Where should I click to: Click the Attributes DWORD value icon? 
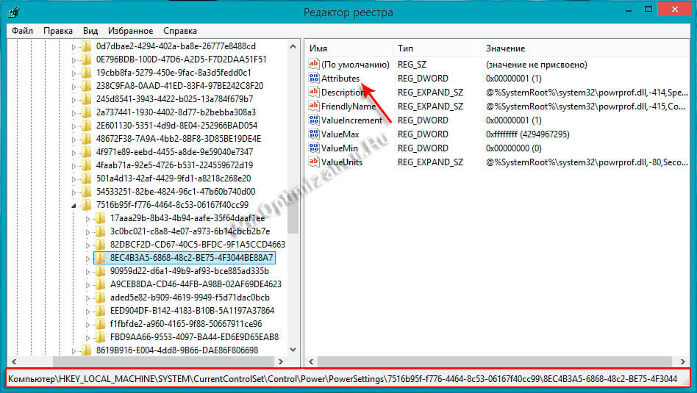point(314,78)
